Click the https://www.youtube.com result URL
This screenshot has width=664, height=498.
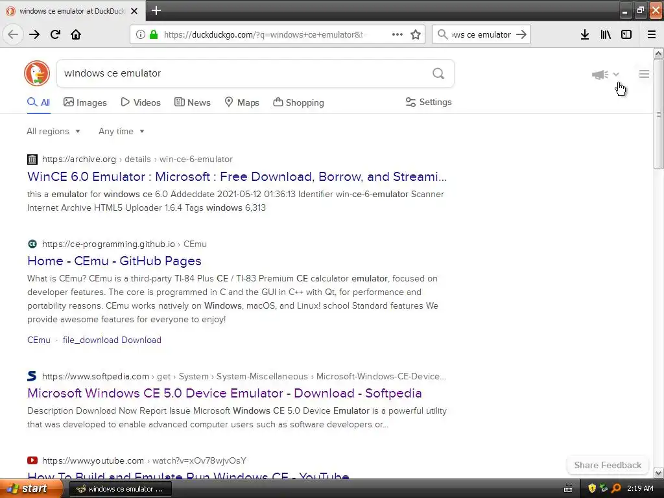tap(93, 461)
